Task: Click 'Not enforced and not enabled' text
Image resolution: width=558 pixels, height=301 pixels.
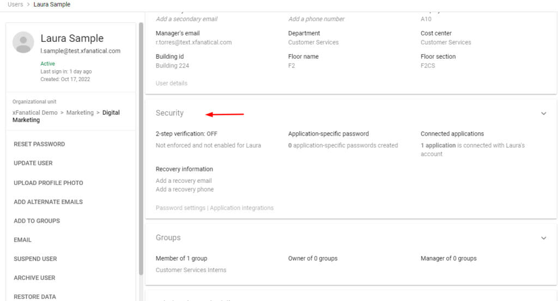Action: pyautogui.click(x=208, y=145)
